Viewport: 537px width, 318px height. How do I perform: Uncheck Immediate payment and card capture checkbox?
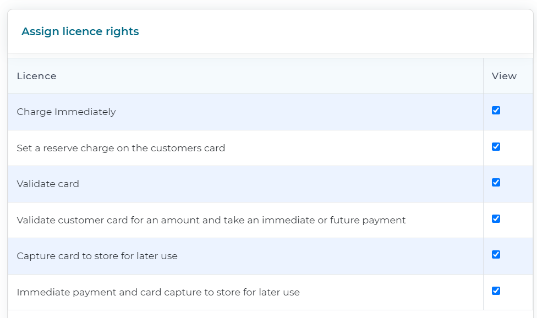tap(496, 290)
